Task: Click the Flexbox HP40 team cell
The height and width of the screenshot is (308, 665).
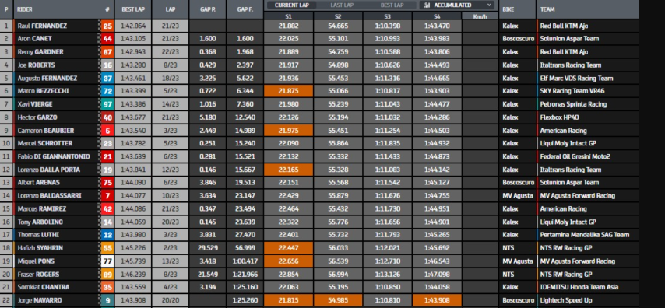Action: 588,117
